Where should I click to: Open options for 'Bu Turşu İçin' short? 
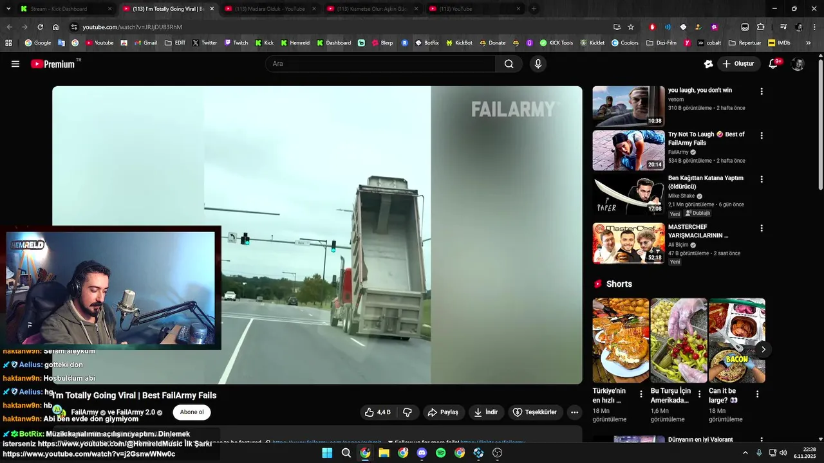coord(699,394)
